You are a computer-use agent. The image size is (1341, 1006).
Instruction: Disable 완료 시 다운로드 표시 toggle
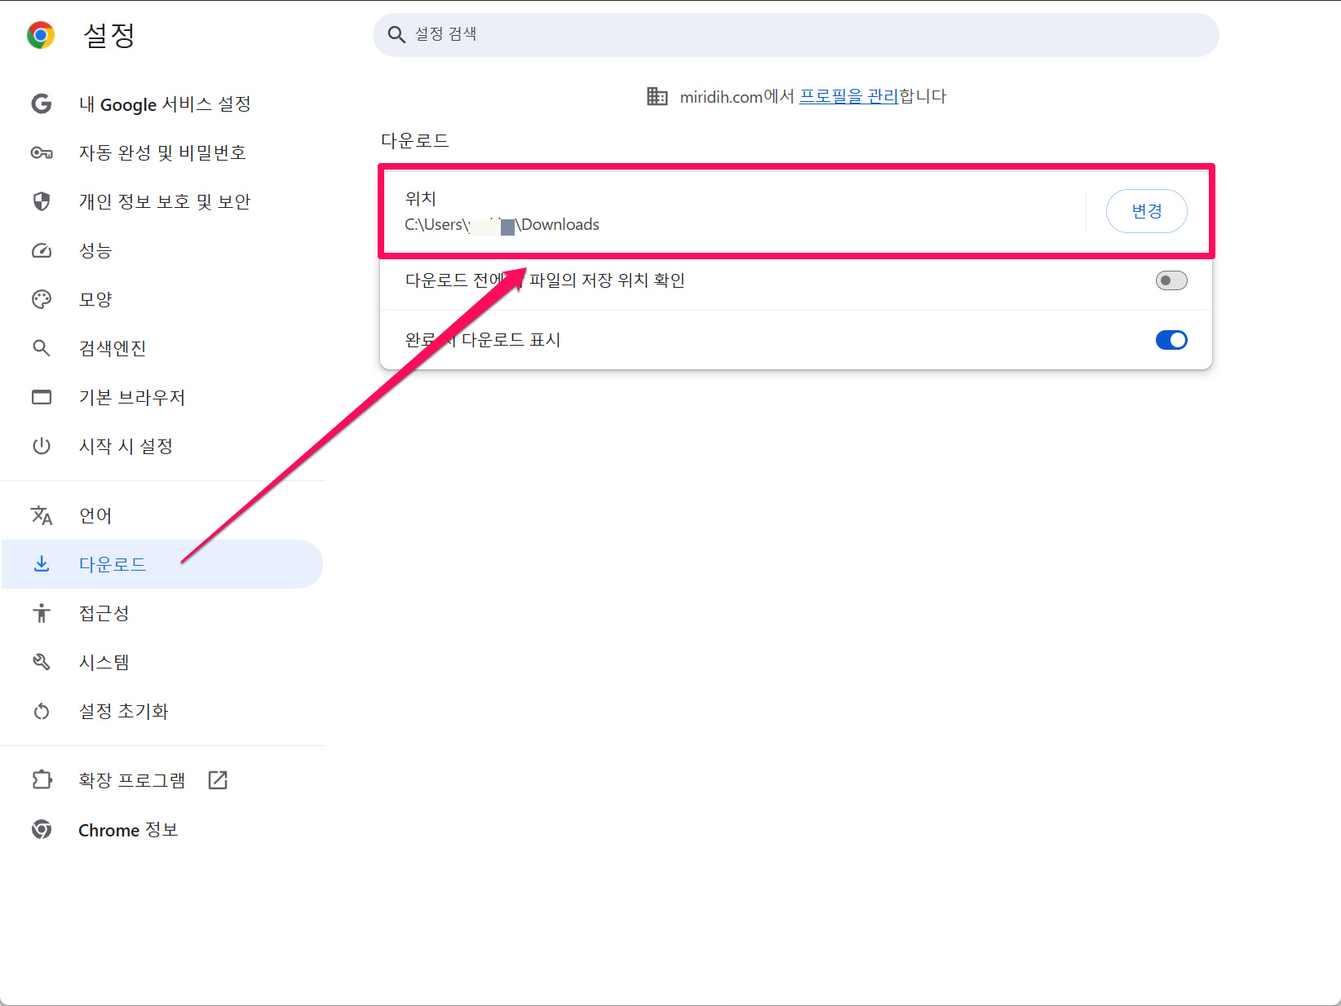tap(1171, 340)
